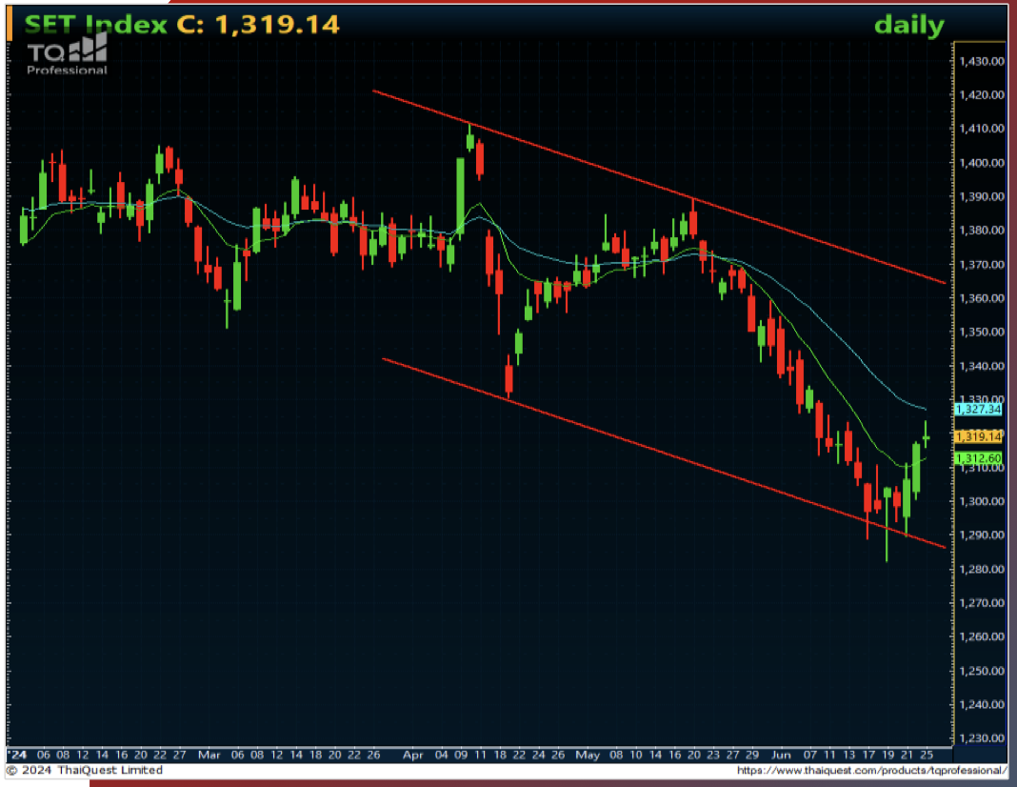Click the '17' date label on the axis
This screenshot has width=1017, height=787.
(868, 755)
